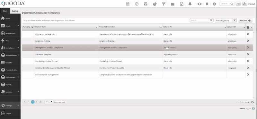Click the eye watch icon in top toolbar

pos(199,4)
